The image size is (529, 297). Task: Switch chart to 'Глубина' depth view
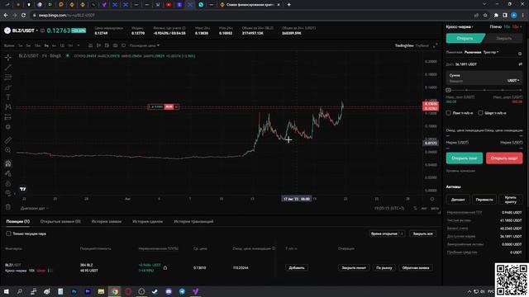coord(422,45)
